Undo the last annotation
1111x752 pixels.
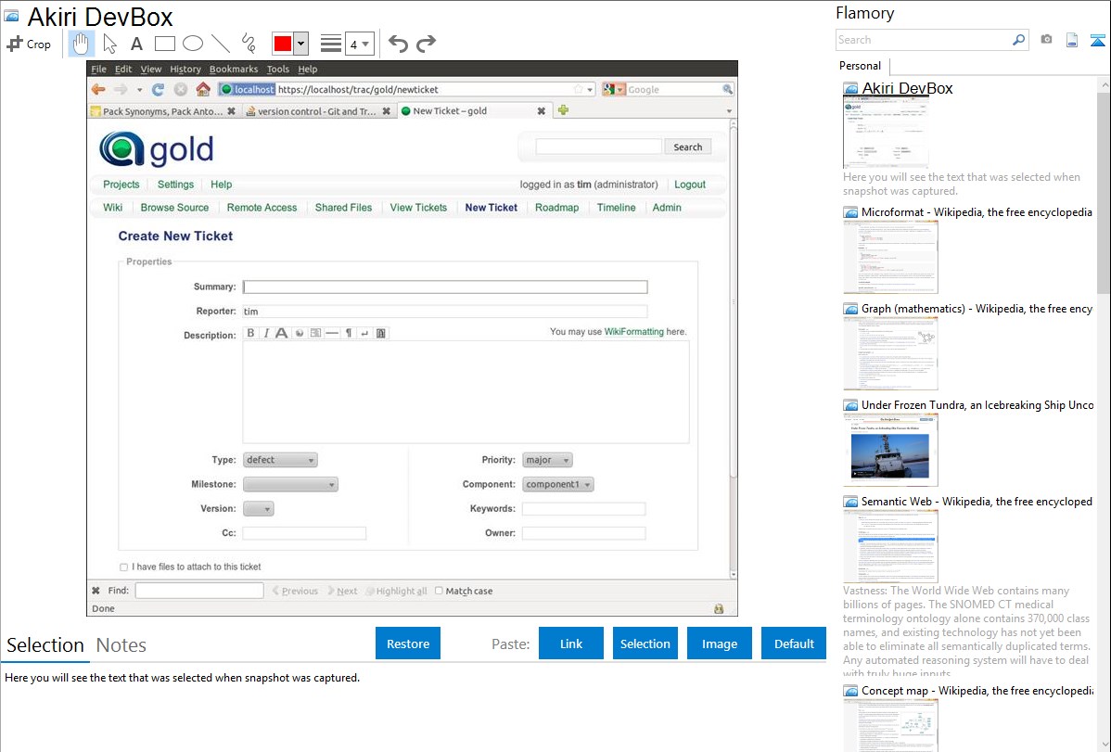398,44
